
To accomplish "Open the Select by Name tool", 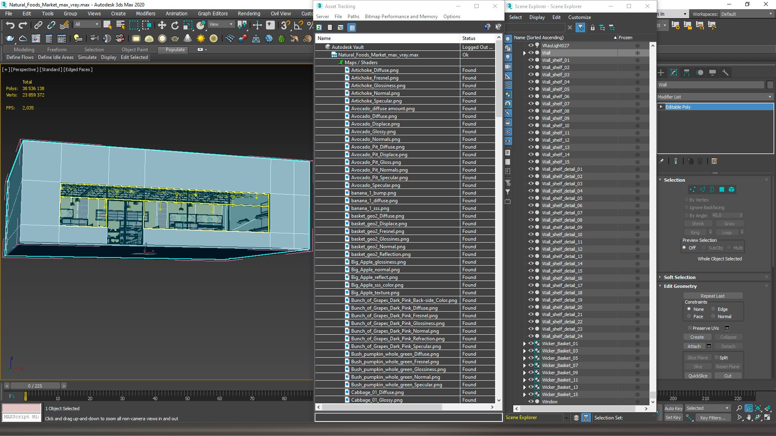I will click(120, 25).
